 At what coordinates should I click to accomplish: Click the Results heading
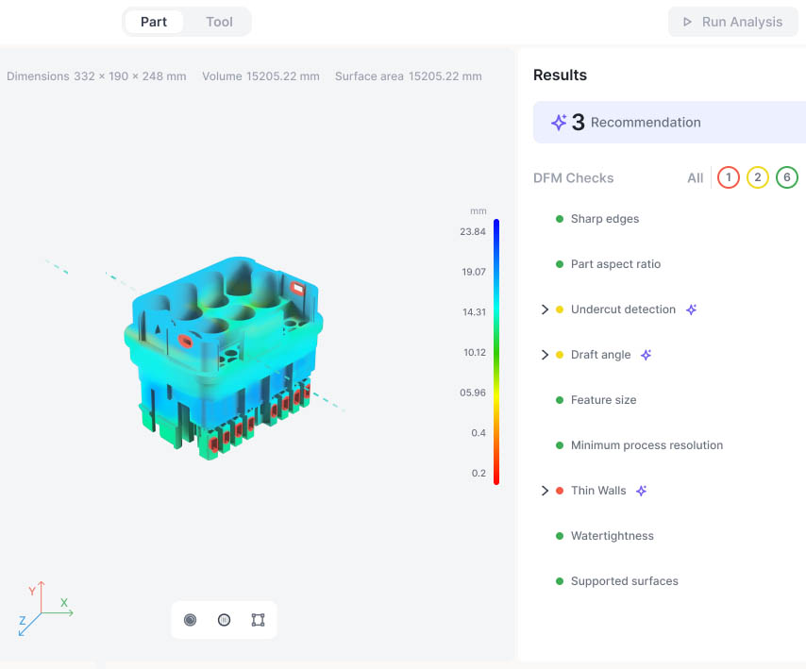click(560, 75)
